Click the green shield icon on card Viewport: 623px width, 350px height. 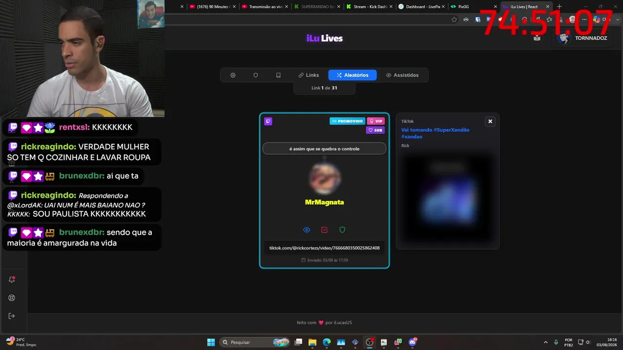point(342,230)
